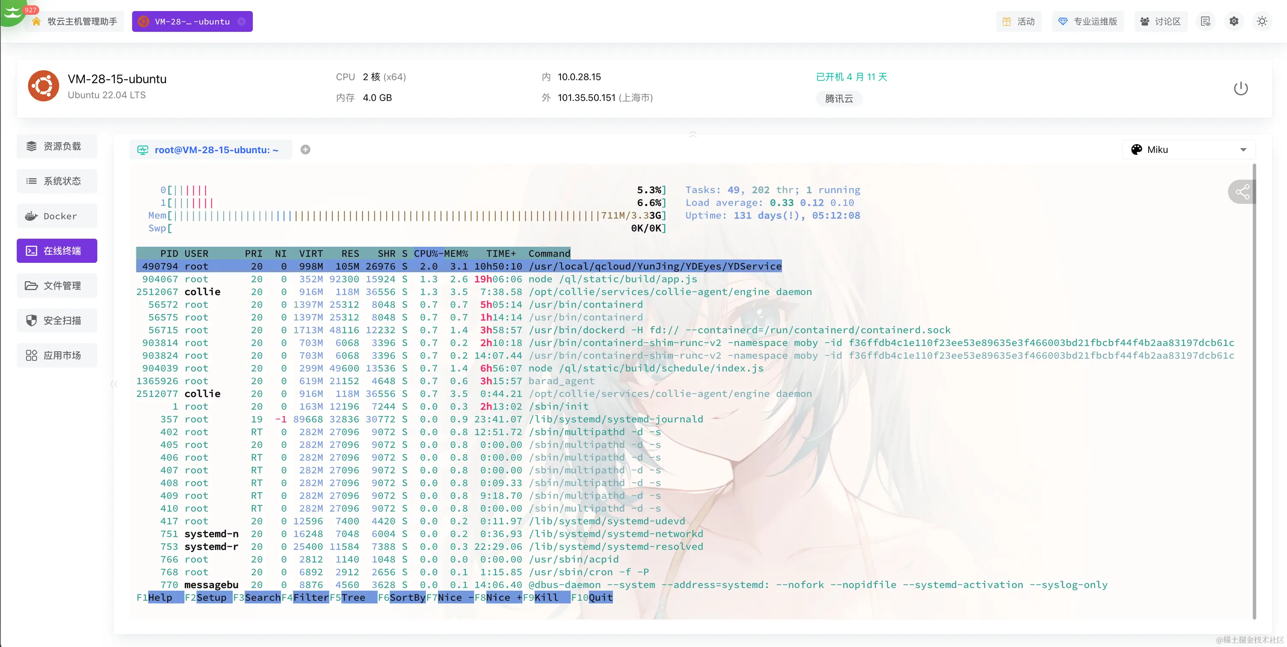Open 文件管理 file manager
Viewport: 1287px width, 647px height.
57,285
